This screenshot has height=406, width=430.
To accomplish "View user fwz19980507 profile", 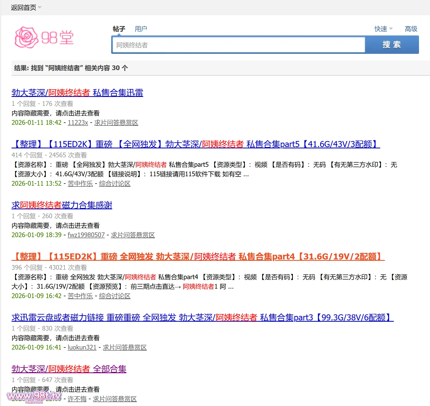I will (x=86, y=235).
